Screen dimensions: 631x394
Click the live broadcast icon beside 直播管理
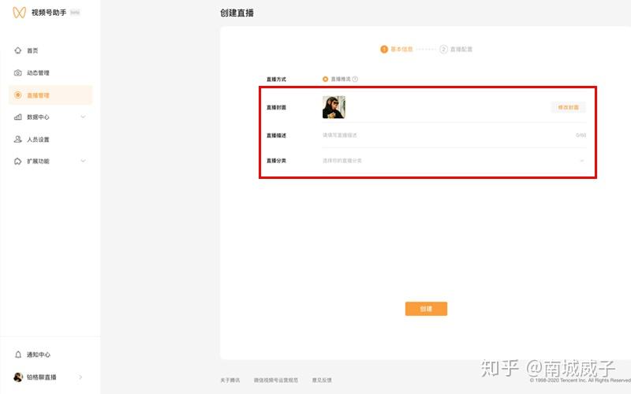point(17,95)
